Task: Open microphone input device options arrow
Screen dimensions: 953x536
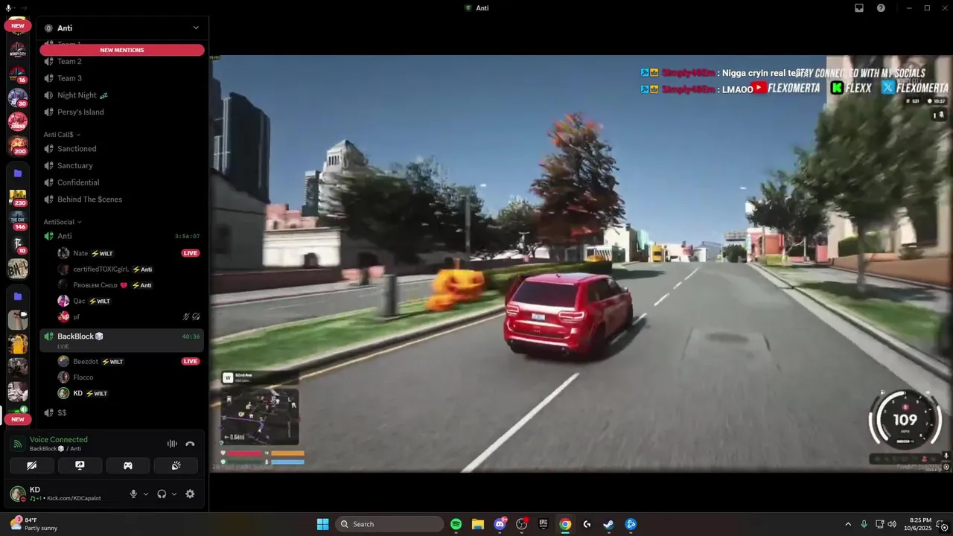Action: (145, 494)
